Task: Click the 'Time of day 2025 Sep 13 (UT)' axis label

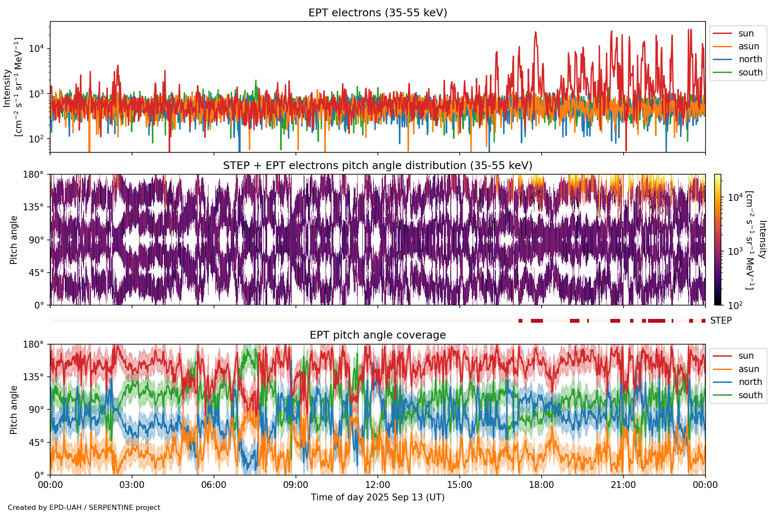Action: click(x=377, y=497)
